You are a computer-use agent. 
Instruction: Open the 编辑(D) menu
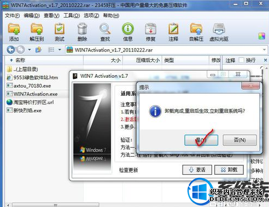coord(32,15)
